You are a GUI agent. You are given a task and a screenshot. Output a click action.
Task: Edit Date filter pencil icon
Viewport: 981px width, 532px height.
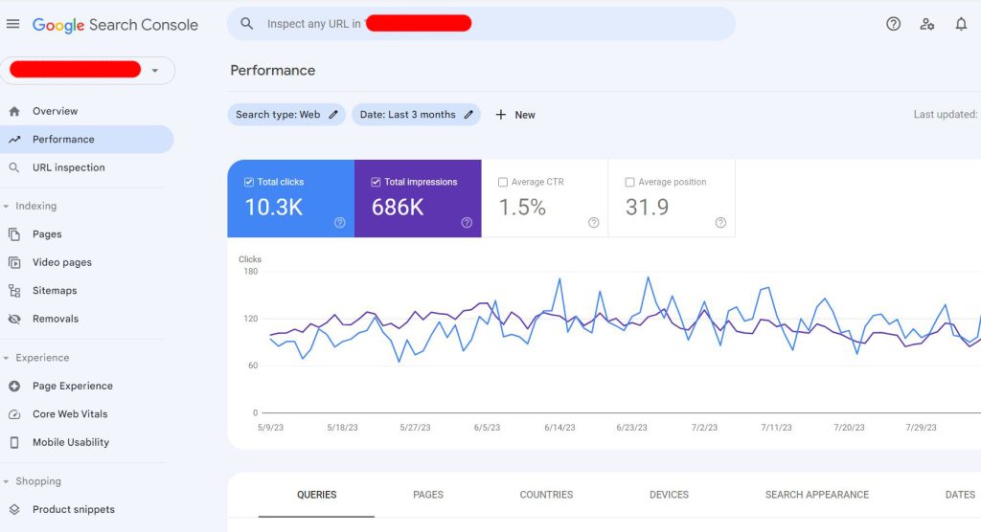(468, 115)
